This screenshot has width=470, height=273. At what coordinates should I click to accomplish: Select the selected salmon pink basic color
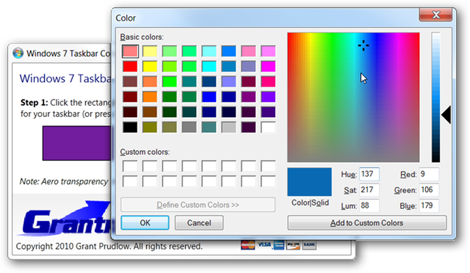pyautogui.click(x=130, y=51)
